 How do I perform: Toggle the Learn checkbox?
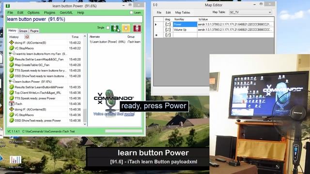[131, 13]
